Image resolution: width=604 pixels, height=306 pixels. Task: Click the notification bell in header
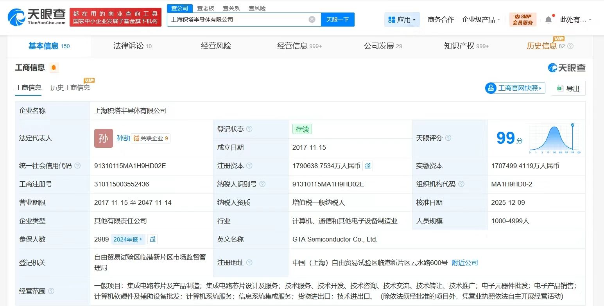coord(548,20)
